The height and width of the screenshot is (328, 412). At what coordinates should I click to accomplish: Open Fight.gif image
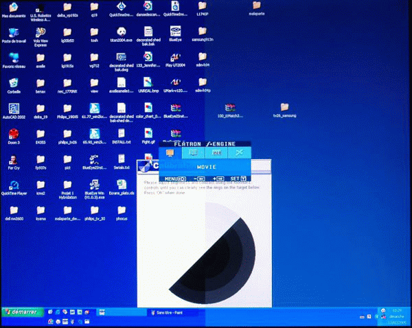tap(148, 136)
